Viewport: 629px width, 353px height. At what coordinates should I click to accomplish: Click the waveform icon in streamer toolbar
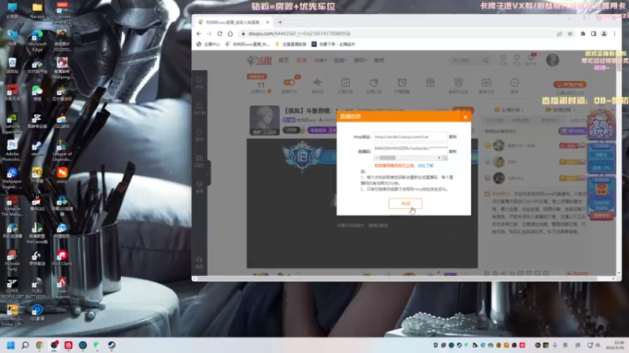318,82
